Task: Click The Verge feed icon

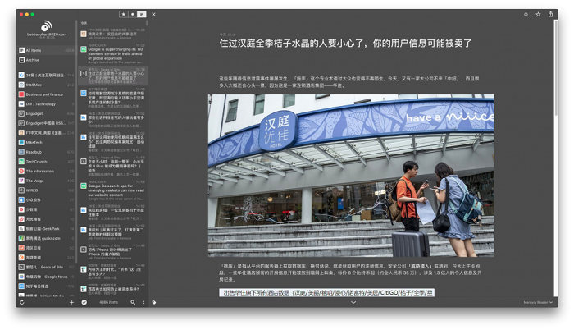Action: 21,181
